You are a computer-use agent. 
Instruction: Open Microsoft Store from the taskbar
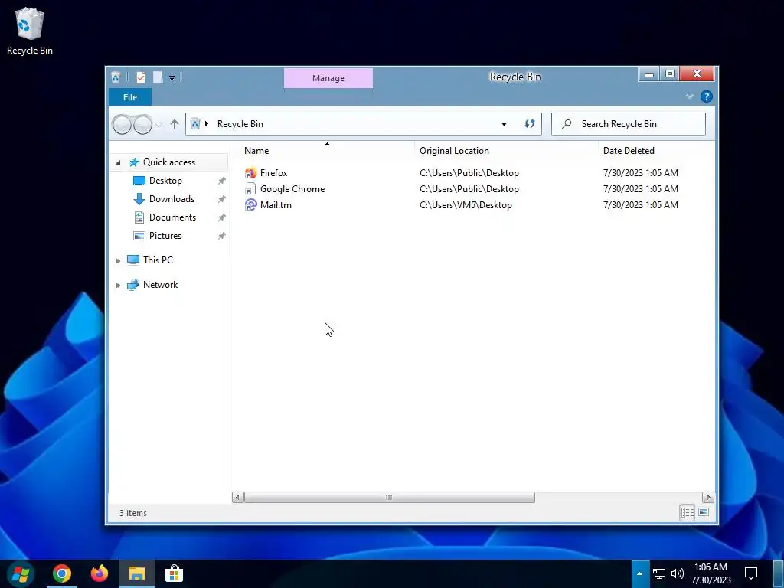point(174,574)
